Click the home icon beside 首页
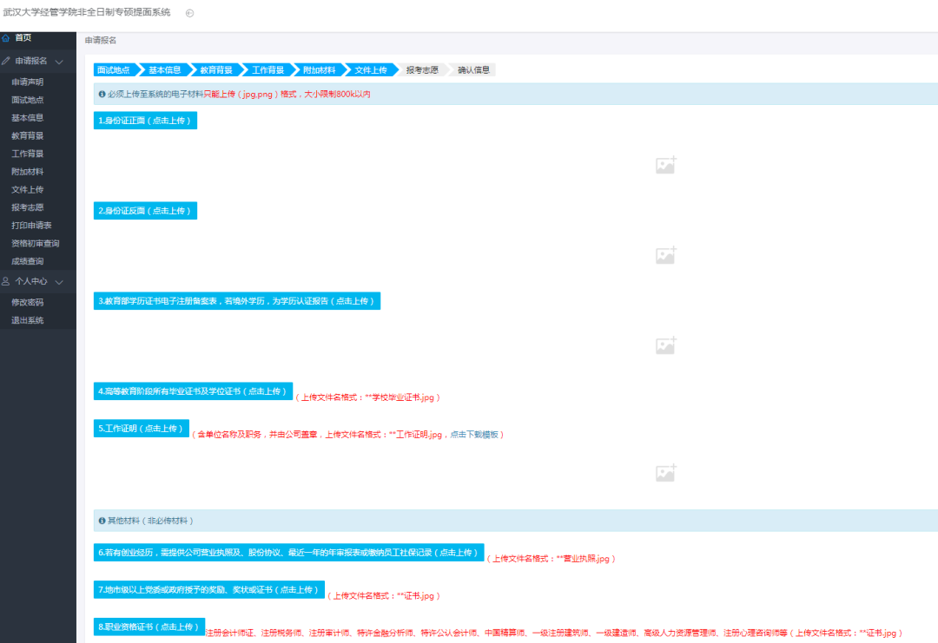 pos(6,38)
